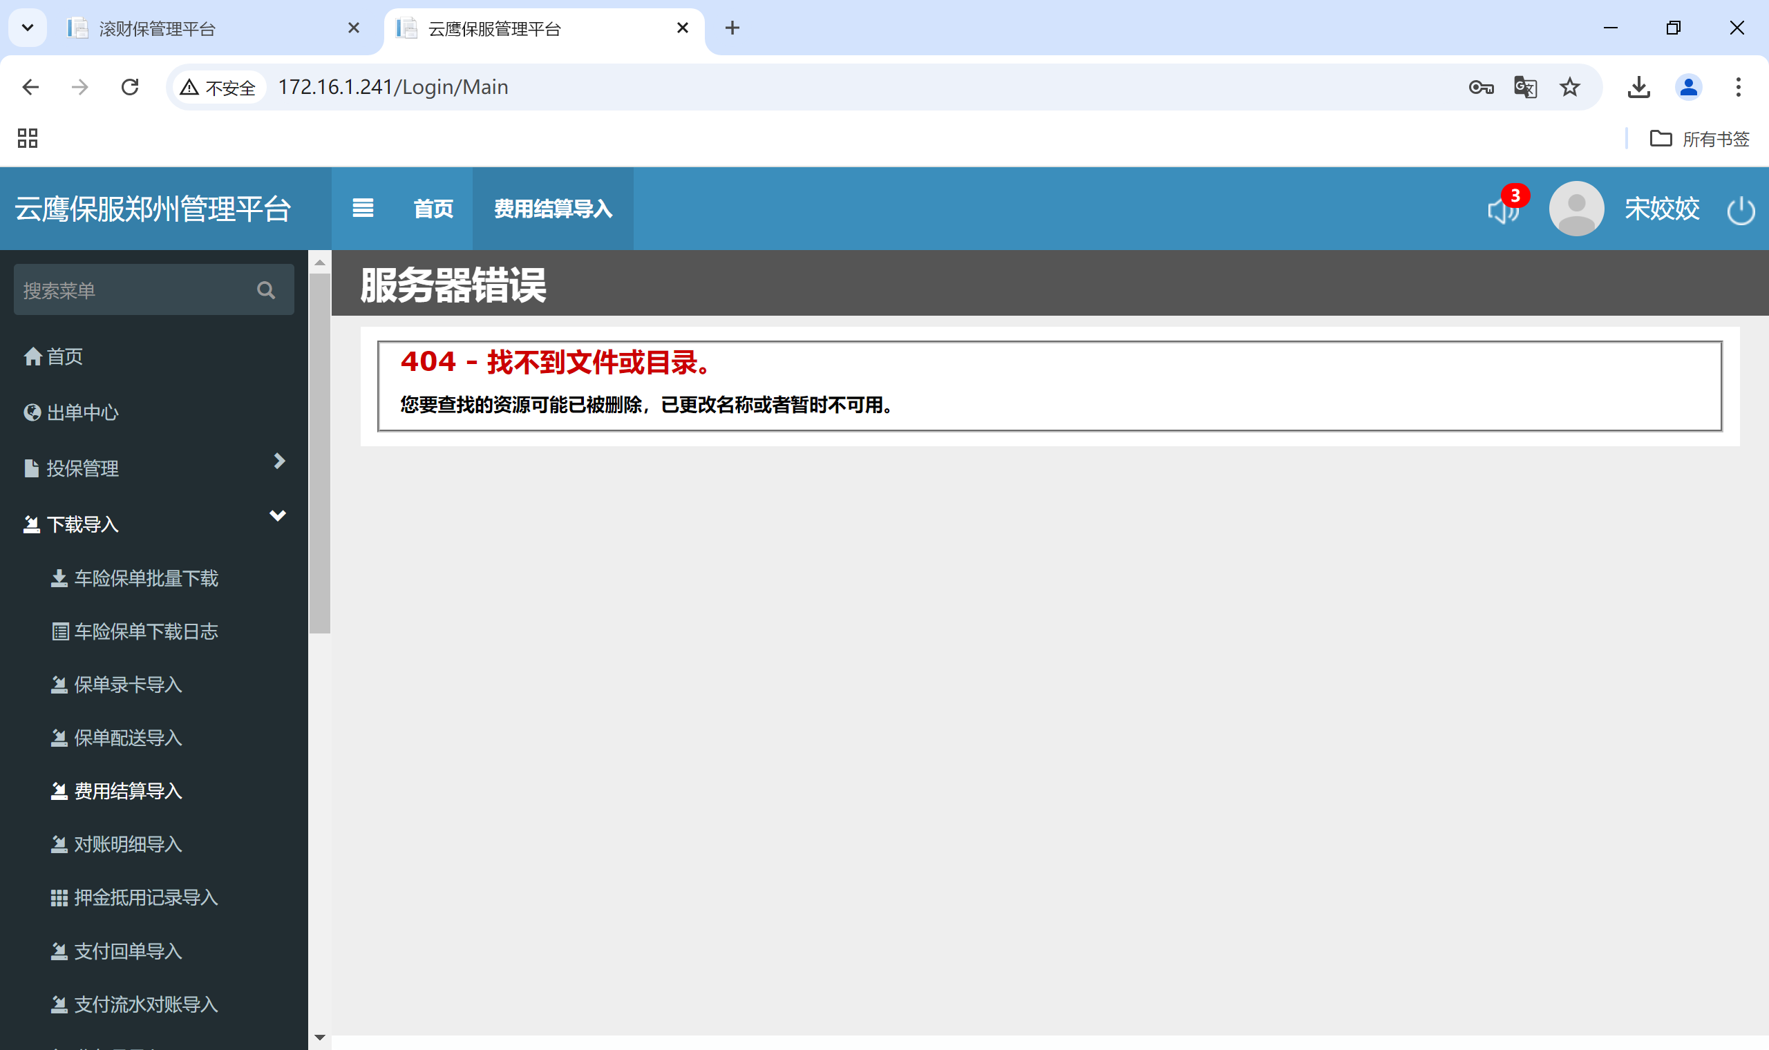Click the search magnifier icon in the menu search
Viewport: 1769px width, 1050px height.
tap(266, 290)
